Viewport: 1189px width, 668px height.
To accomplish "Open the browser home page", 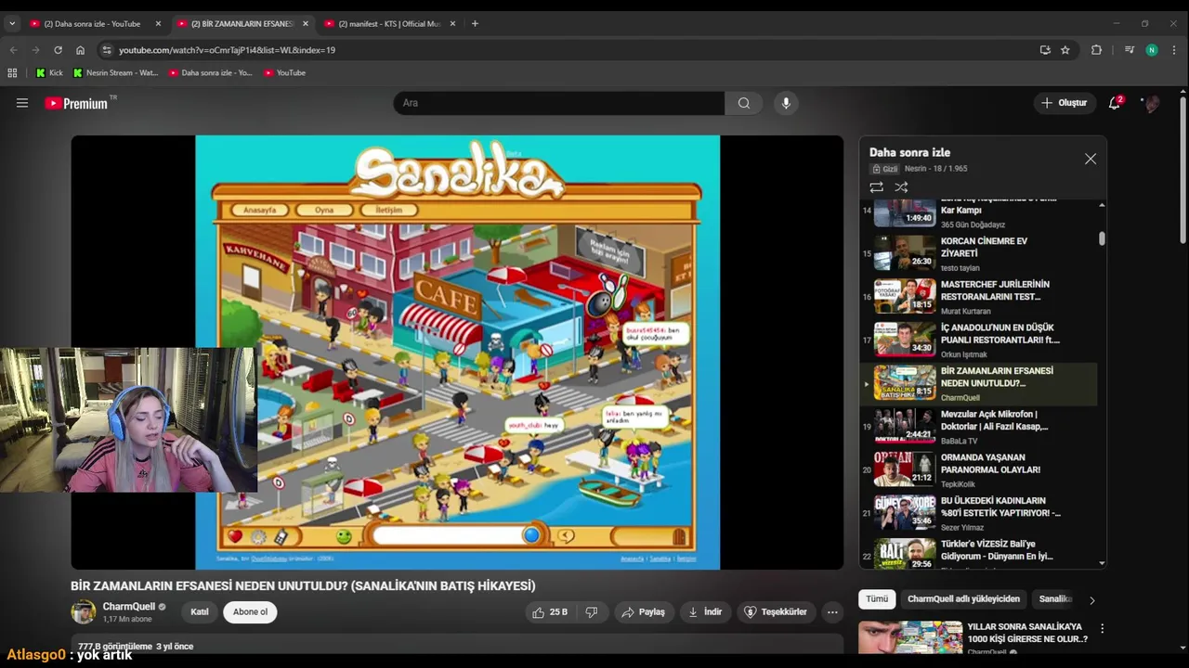I will coord(80,50).
